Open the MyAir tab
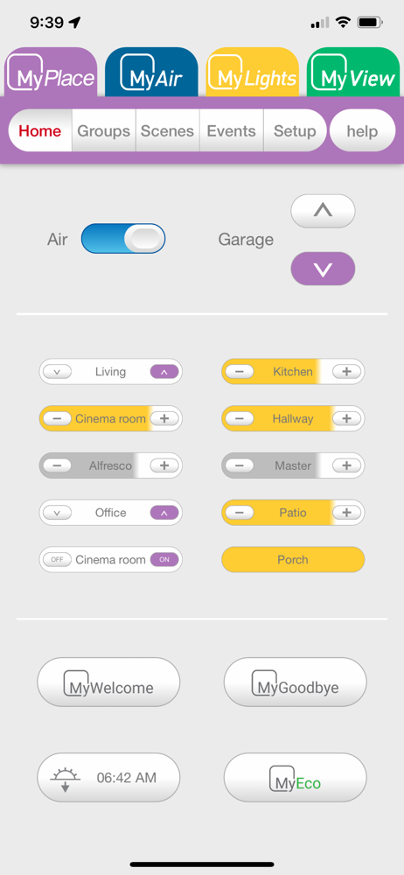The width and height of the screenshot is (404, 875). [151, 73]
